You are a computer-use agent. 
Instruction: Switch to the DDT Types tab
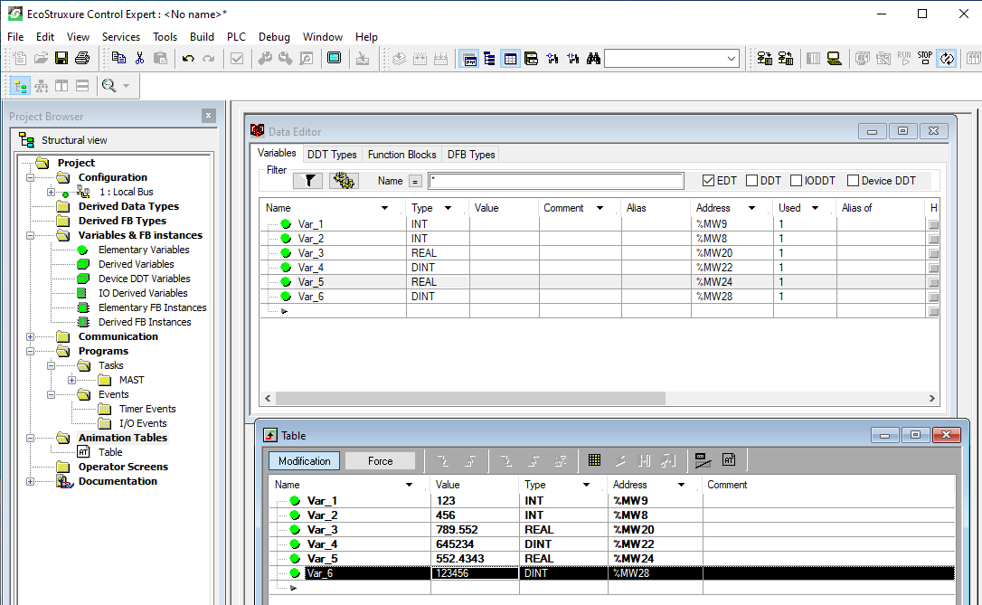click(332, 154)
